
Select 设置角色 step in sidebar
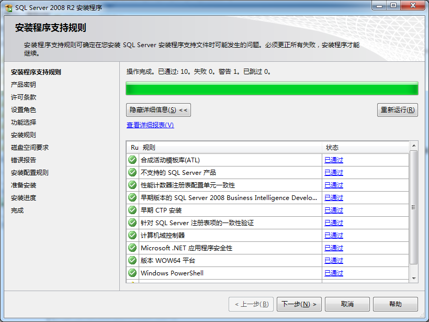[x=23, y=110]
